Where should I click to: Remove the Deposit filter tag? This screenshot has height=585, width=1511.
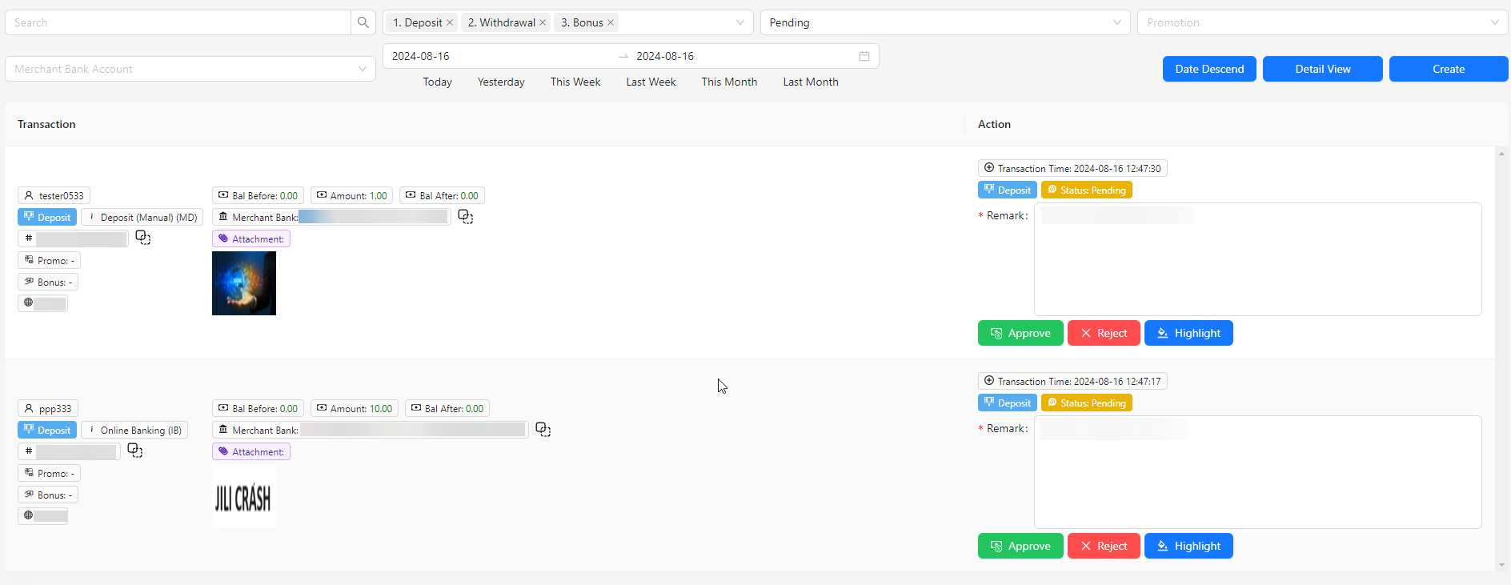(x=450, y=22)
